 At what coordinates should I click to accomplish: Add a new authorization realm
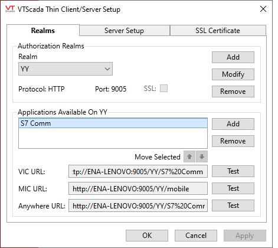tap(233, 57)
